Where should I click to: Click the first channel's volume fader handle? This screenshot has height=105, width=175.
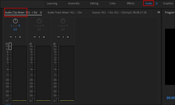[10, 46]
